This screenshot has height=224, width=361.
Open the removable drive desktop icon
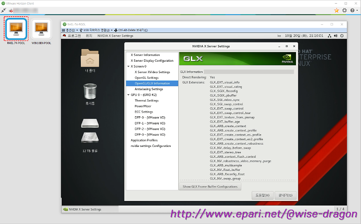(x=90, y=123)
